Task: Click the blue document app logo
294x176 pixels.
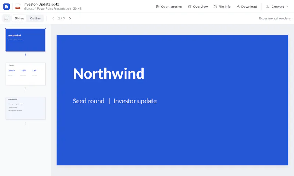Action: coord(6,7)
